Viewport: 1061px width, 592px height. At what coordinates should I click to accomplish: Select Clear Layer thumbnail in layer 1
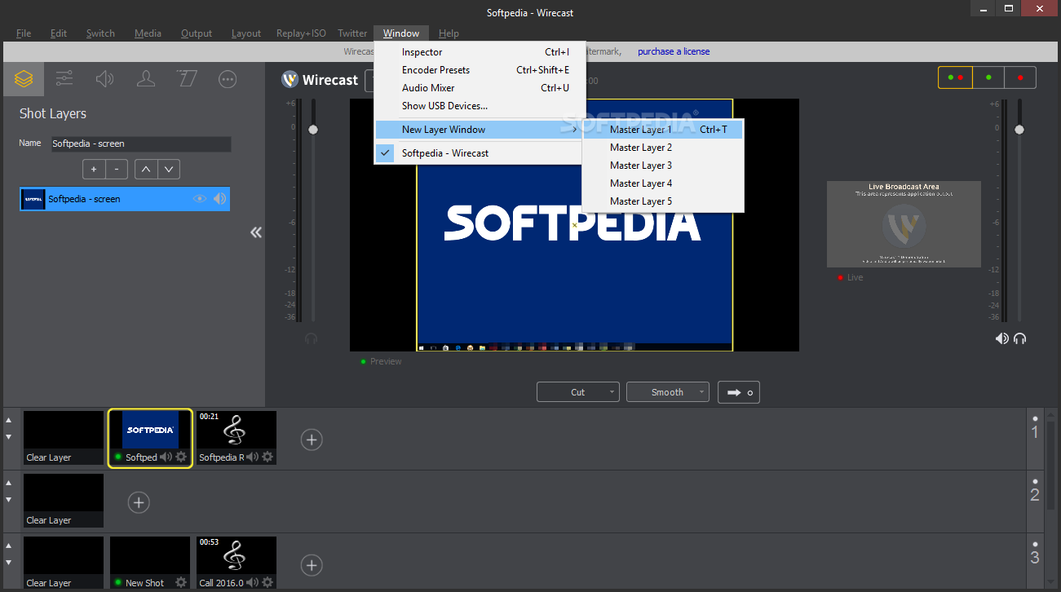pyautogui.click(x=64, y=438)
